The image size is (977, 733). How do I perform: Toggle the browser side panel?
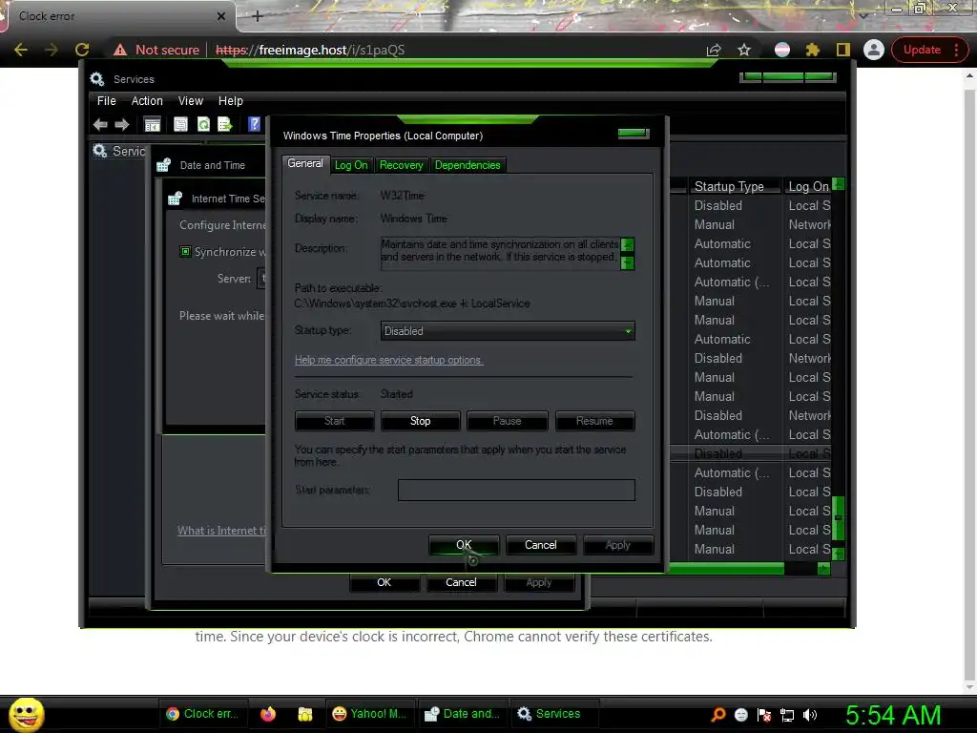tap(843, 50)
